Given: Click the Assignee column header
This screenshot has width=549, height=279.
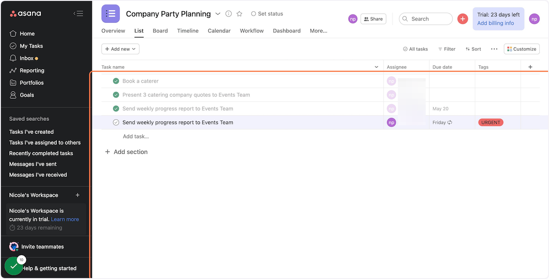Looking at the screenshot, I should click(x=397, y=67).
